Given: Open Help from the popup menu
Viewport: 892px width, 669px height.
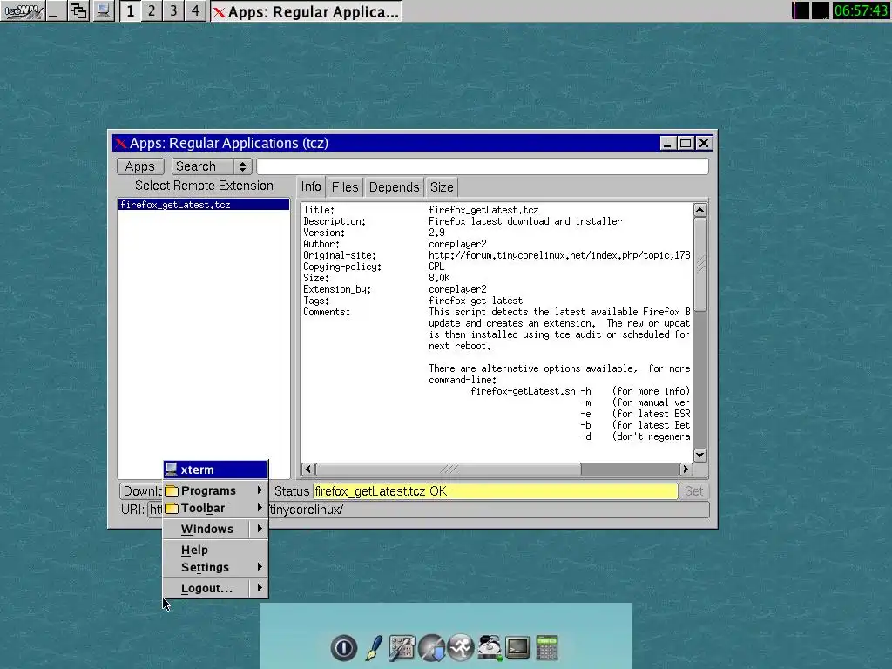Looking at the screenshot, I should click(215, 551).
